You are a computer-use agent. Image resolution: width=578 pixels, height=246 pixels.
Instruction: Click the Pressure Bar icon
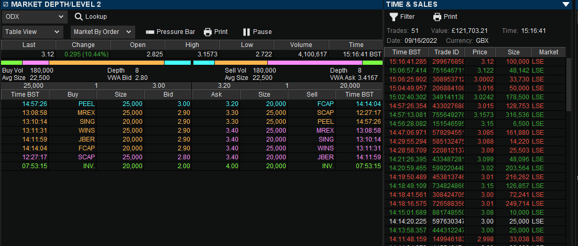pos(150,32)
